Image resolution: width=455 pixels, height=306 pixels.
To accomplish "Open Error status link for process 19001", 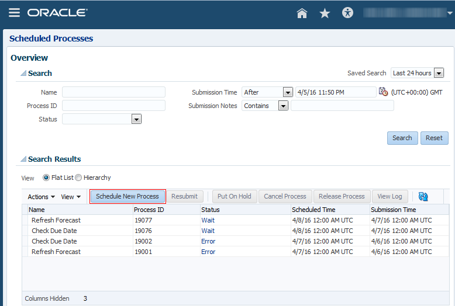I will [x=208, y=252].
